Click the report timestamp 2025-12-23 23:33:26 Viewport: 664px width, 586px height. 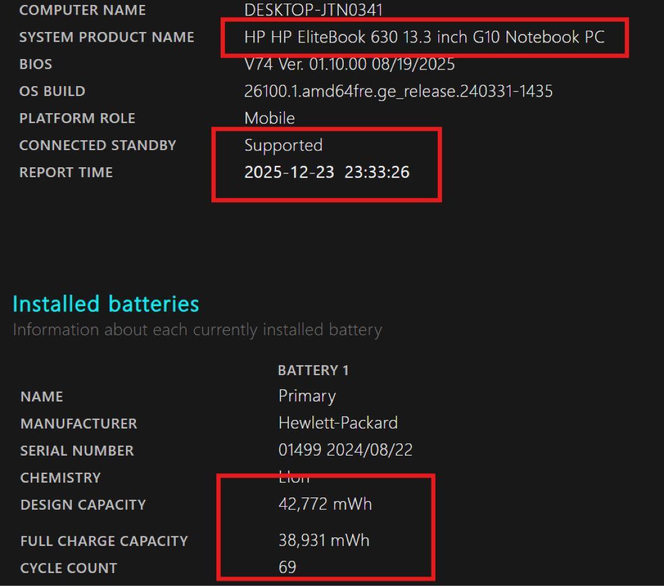click(x=326, y=173)
